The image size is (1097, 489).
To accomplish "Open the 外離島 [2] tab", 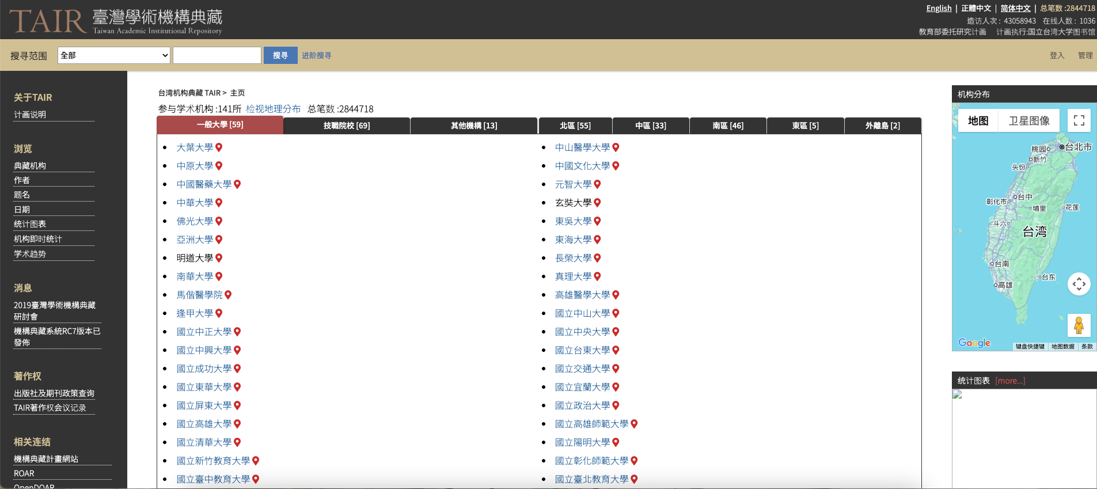I will [x=882, y=126].
